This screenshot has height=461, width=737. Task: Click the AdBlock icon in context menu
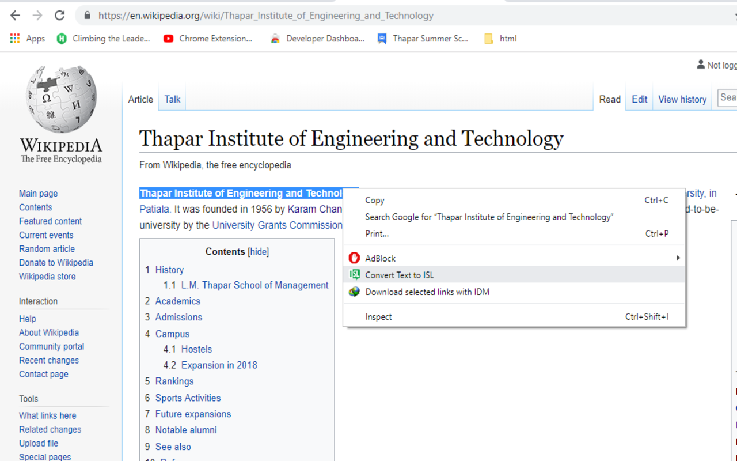point(354,258)
